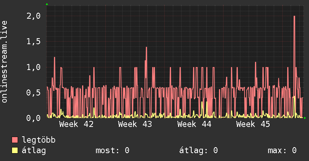
Task: Click the 2,0 y-axis label
Action: tap(33, 16)
